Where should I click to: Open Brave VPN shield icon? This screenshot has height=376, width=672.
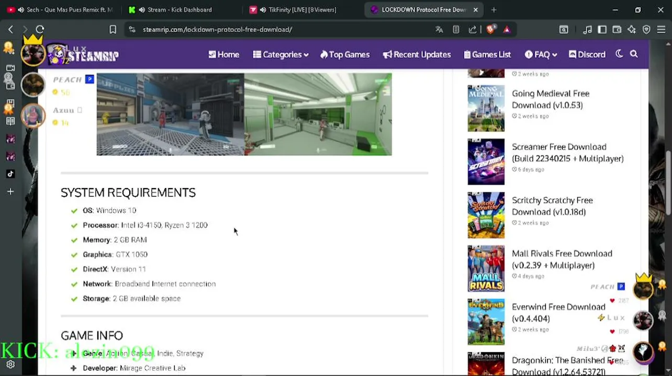coord(646,30)
